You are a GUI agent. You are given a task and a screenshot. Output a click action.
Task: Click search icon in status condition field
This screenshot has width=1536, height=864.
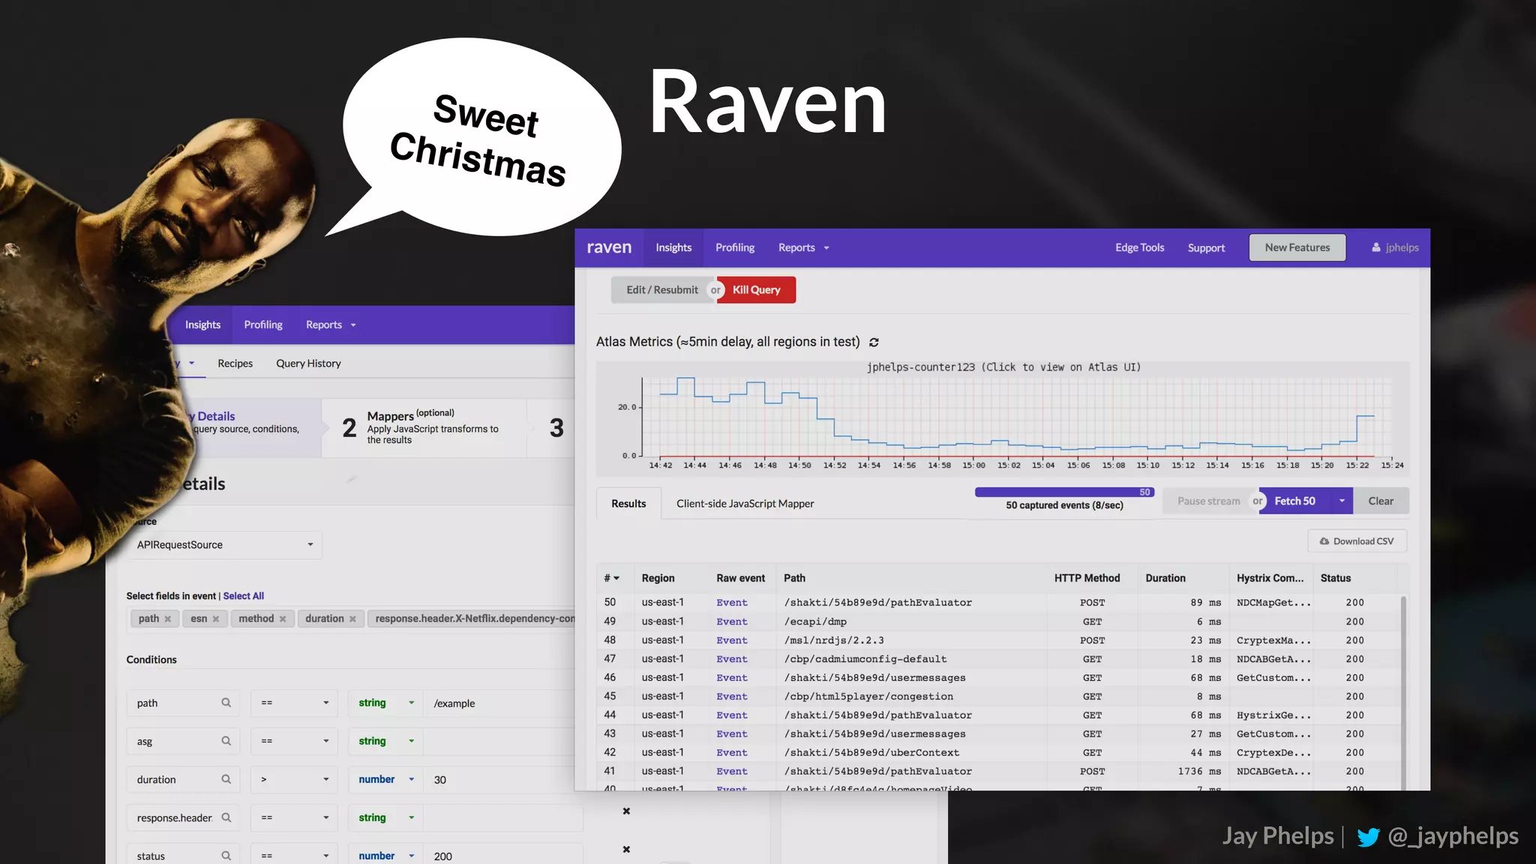click(226, 856)
